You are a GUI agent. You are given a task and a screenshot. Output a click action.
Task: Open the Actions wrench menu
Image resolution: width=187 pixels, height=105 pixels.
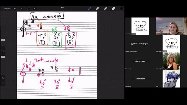pyautogui.click(x=15, y=8)
